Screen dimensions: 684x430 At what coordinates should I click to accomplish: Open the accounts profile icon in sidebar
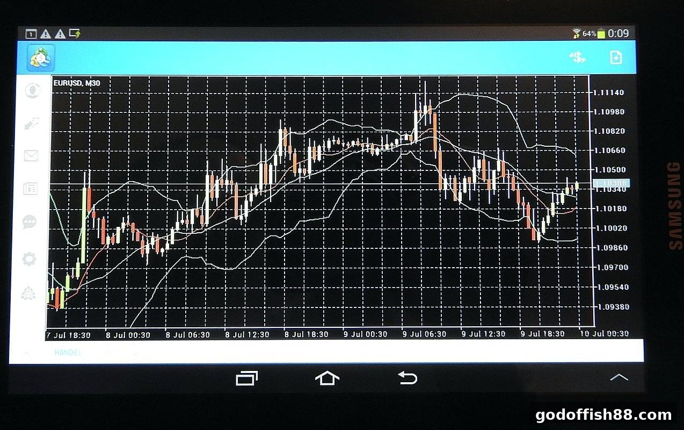pos(32,90)
